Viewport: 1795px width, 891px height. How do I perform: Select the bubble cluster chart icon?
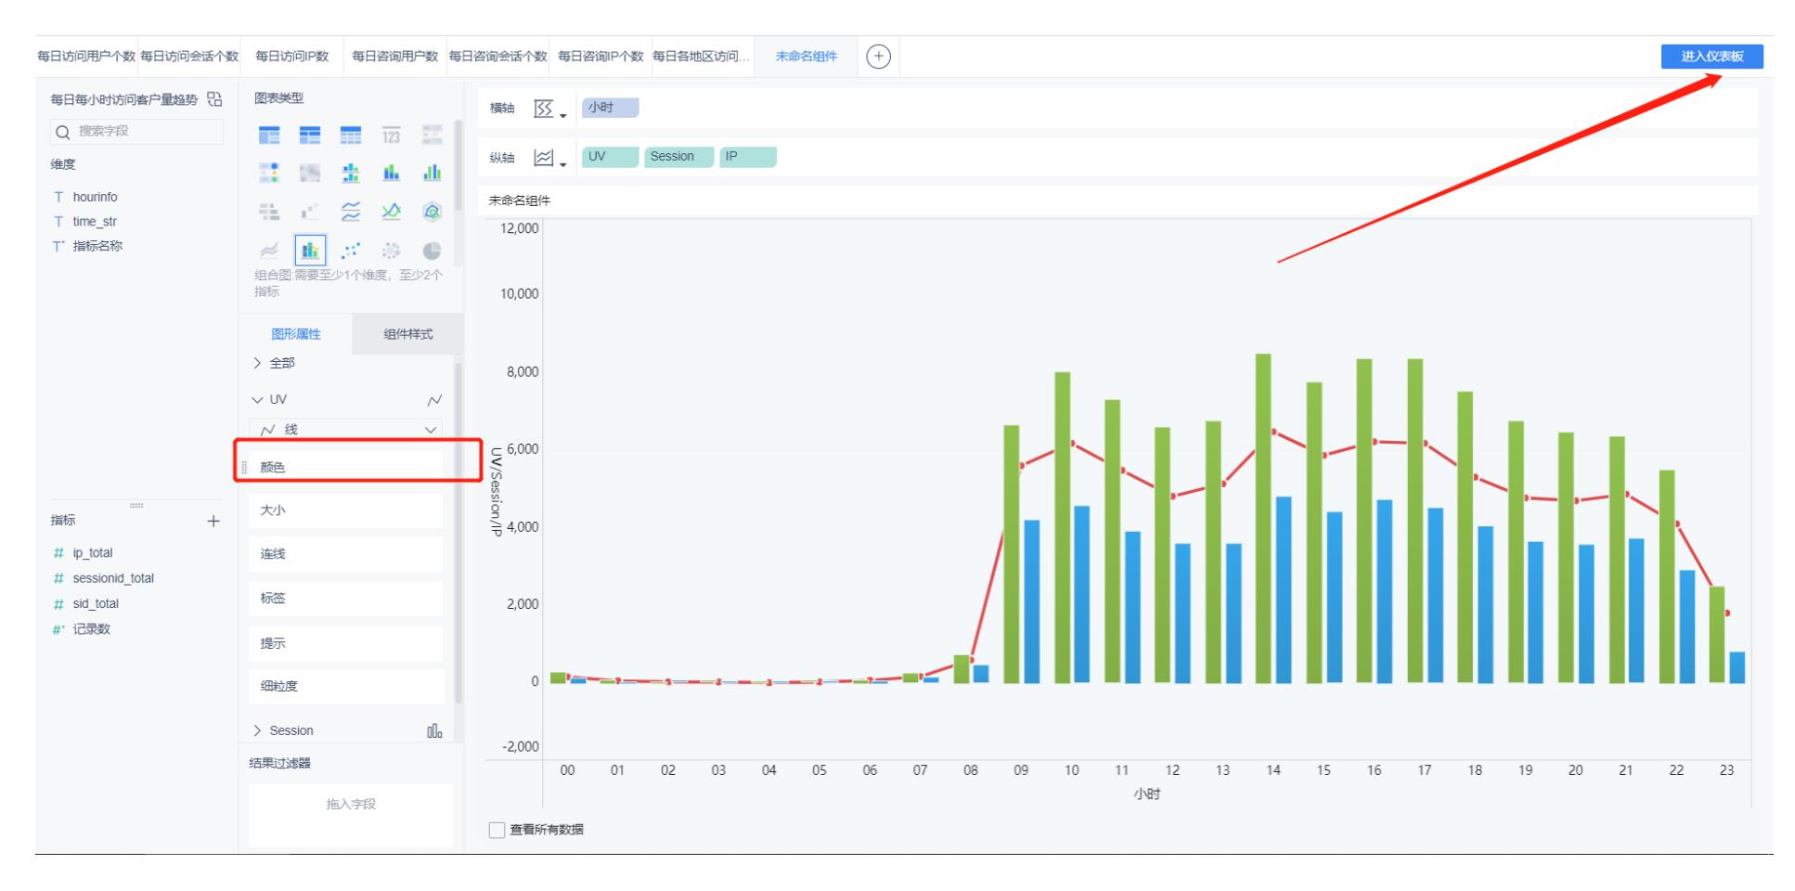[x=392, y=251]
